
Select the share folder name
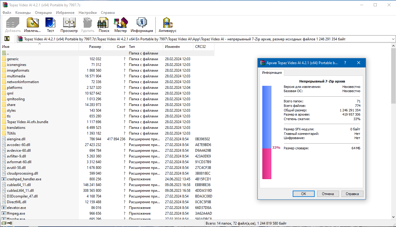tap(11, 105)
